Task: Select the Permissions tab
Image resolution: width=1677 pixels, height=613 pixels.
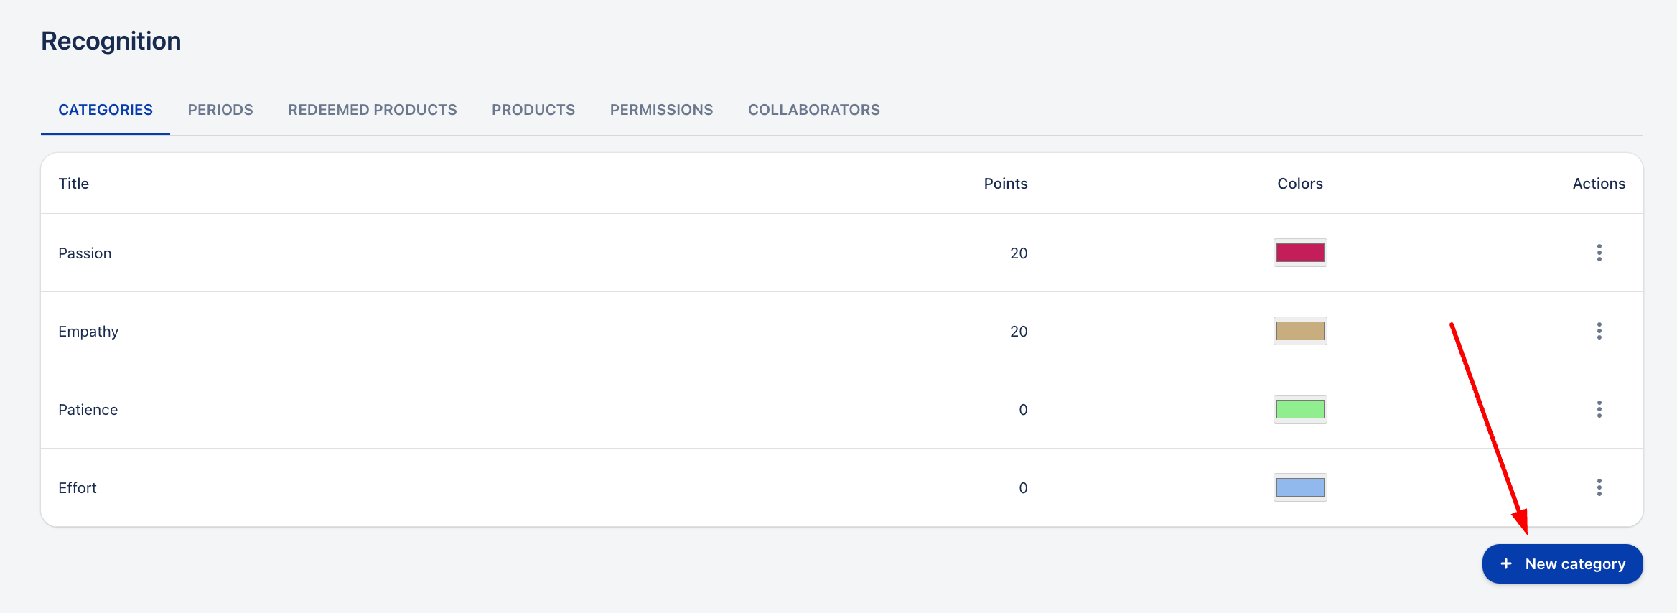Action: pos(661,110)
